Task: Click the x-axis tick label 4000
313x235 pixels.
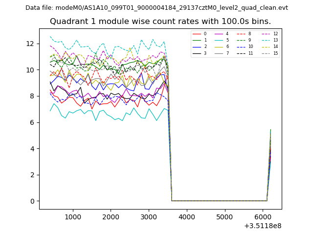Action: click(x=186, y=216)
